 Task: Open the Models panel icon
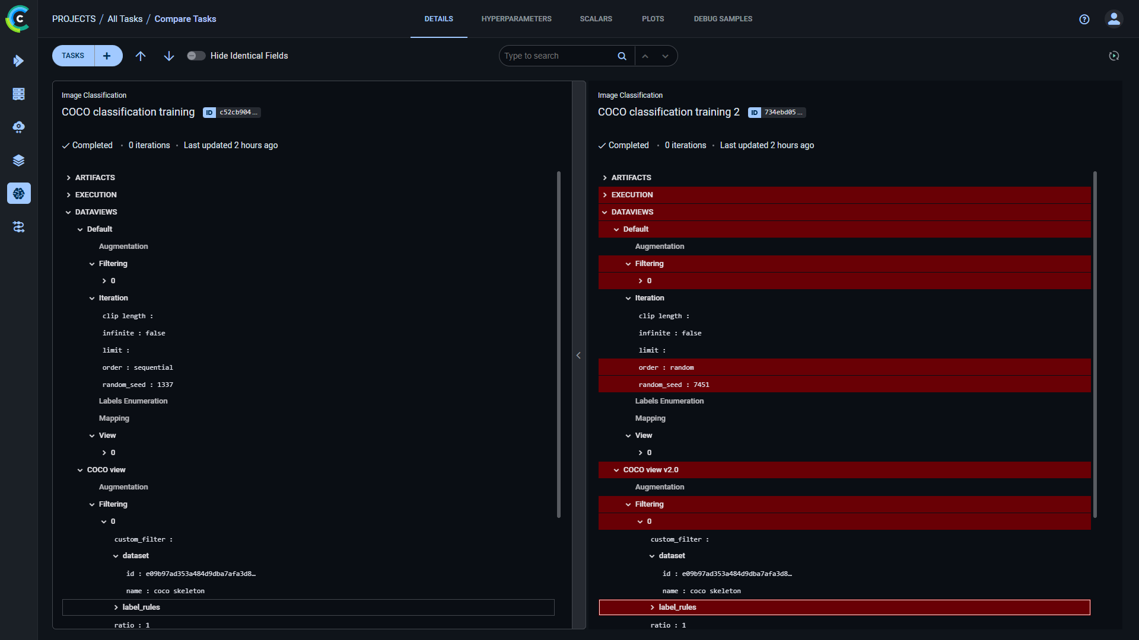pyautogui.click(x=20, y=194)
